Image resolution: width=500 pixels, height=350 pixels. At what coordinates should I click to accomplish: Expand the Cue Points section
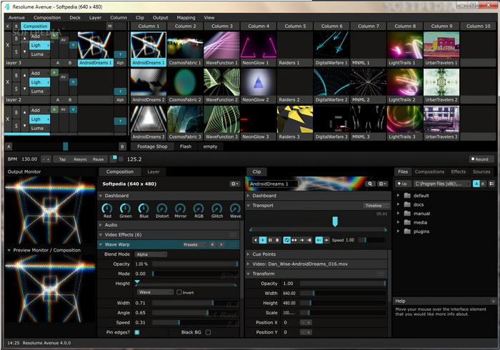[248, 254]
